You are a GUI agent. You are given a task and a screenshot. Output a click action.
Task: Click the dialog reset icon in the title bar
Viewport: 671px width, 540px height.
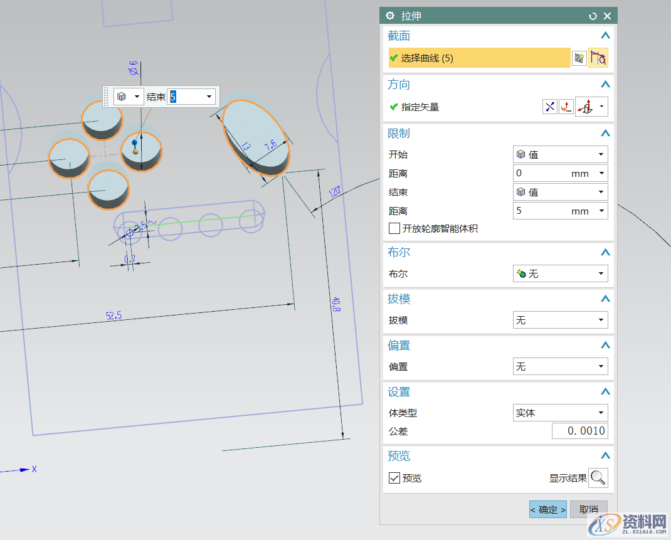[592, 15]
